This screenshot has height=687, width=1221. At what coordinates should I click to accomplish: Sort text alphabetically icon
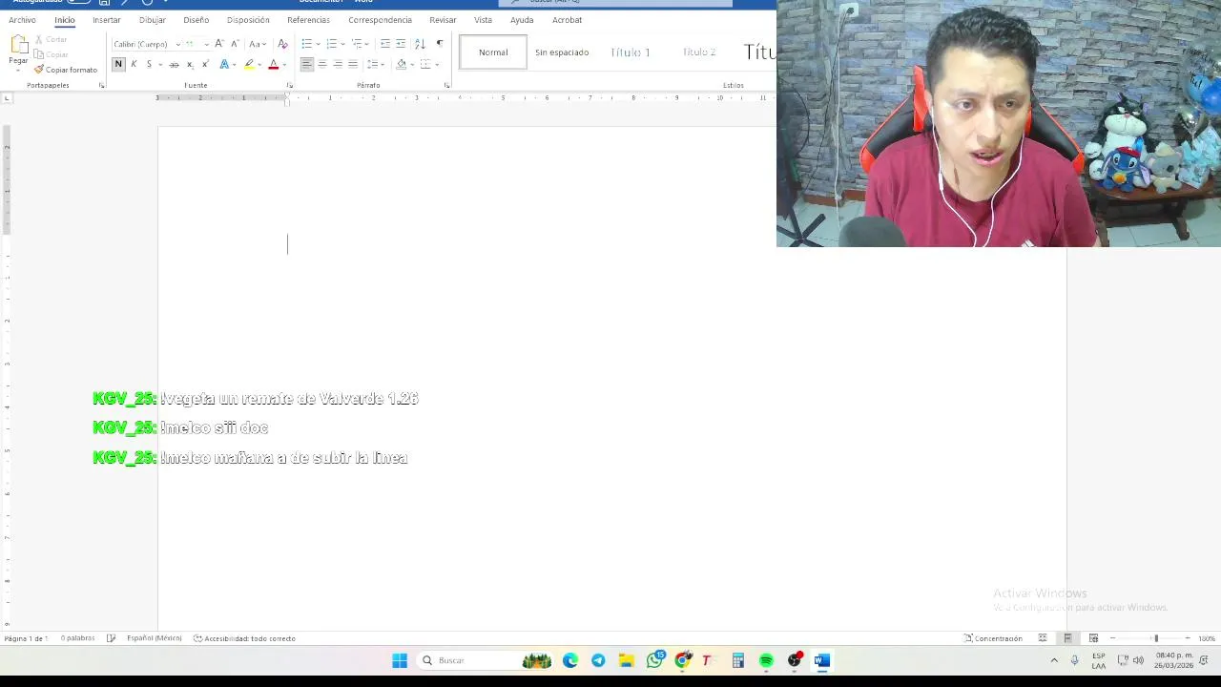click(420, 44)
